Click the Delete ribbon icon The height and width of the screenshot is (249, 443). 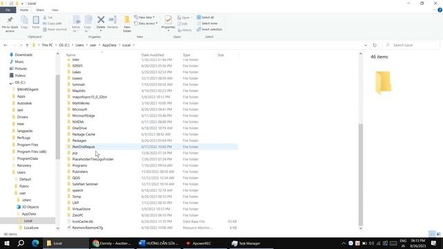[x=101, y=23]
